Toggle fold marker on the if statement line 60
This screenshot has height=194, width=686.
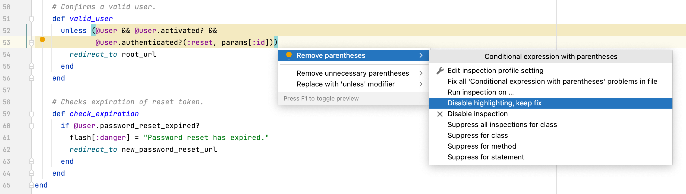32,126
